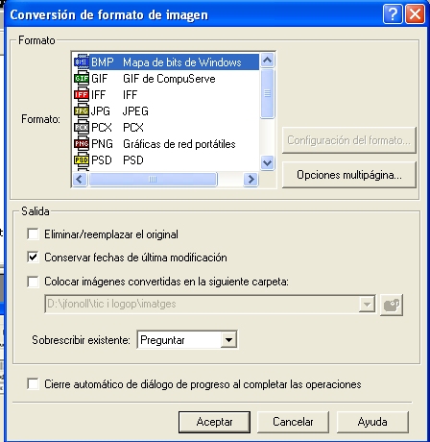Viewport: 430px width, 442px height.
Task: Uncheck Conservar fechas de última modificación
Action: [x=33, y=257]
